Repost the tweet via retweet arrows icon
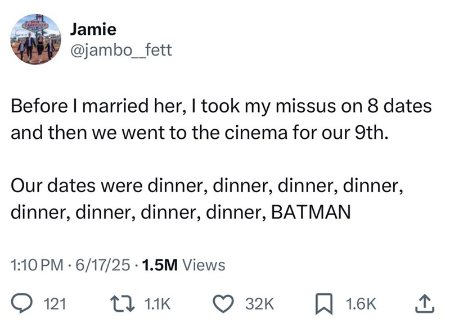Screen dimensions: 450x336 point(123,304)
